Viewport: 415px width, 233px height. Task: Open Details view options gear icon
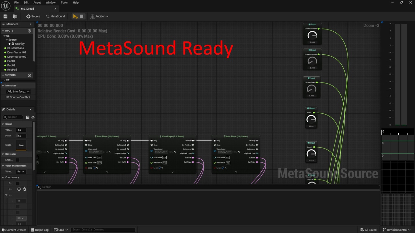click(x=33, y=117)
